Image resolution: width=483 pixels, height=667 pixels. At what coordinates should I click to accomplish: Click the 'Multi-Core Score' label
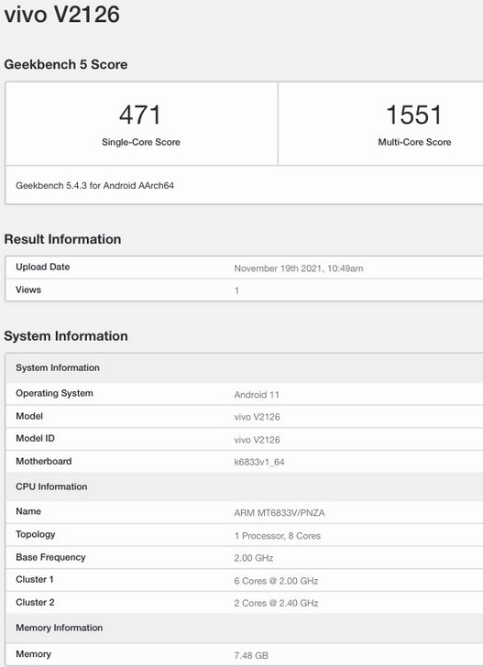click(x=414, y=142)
